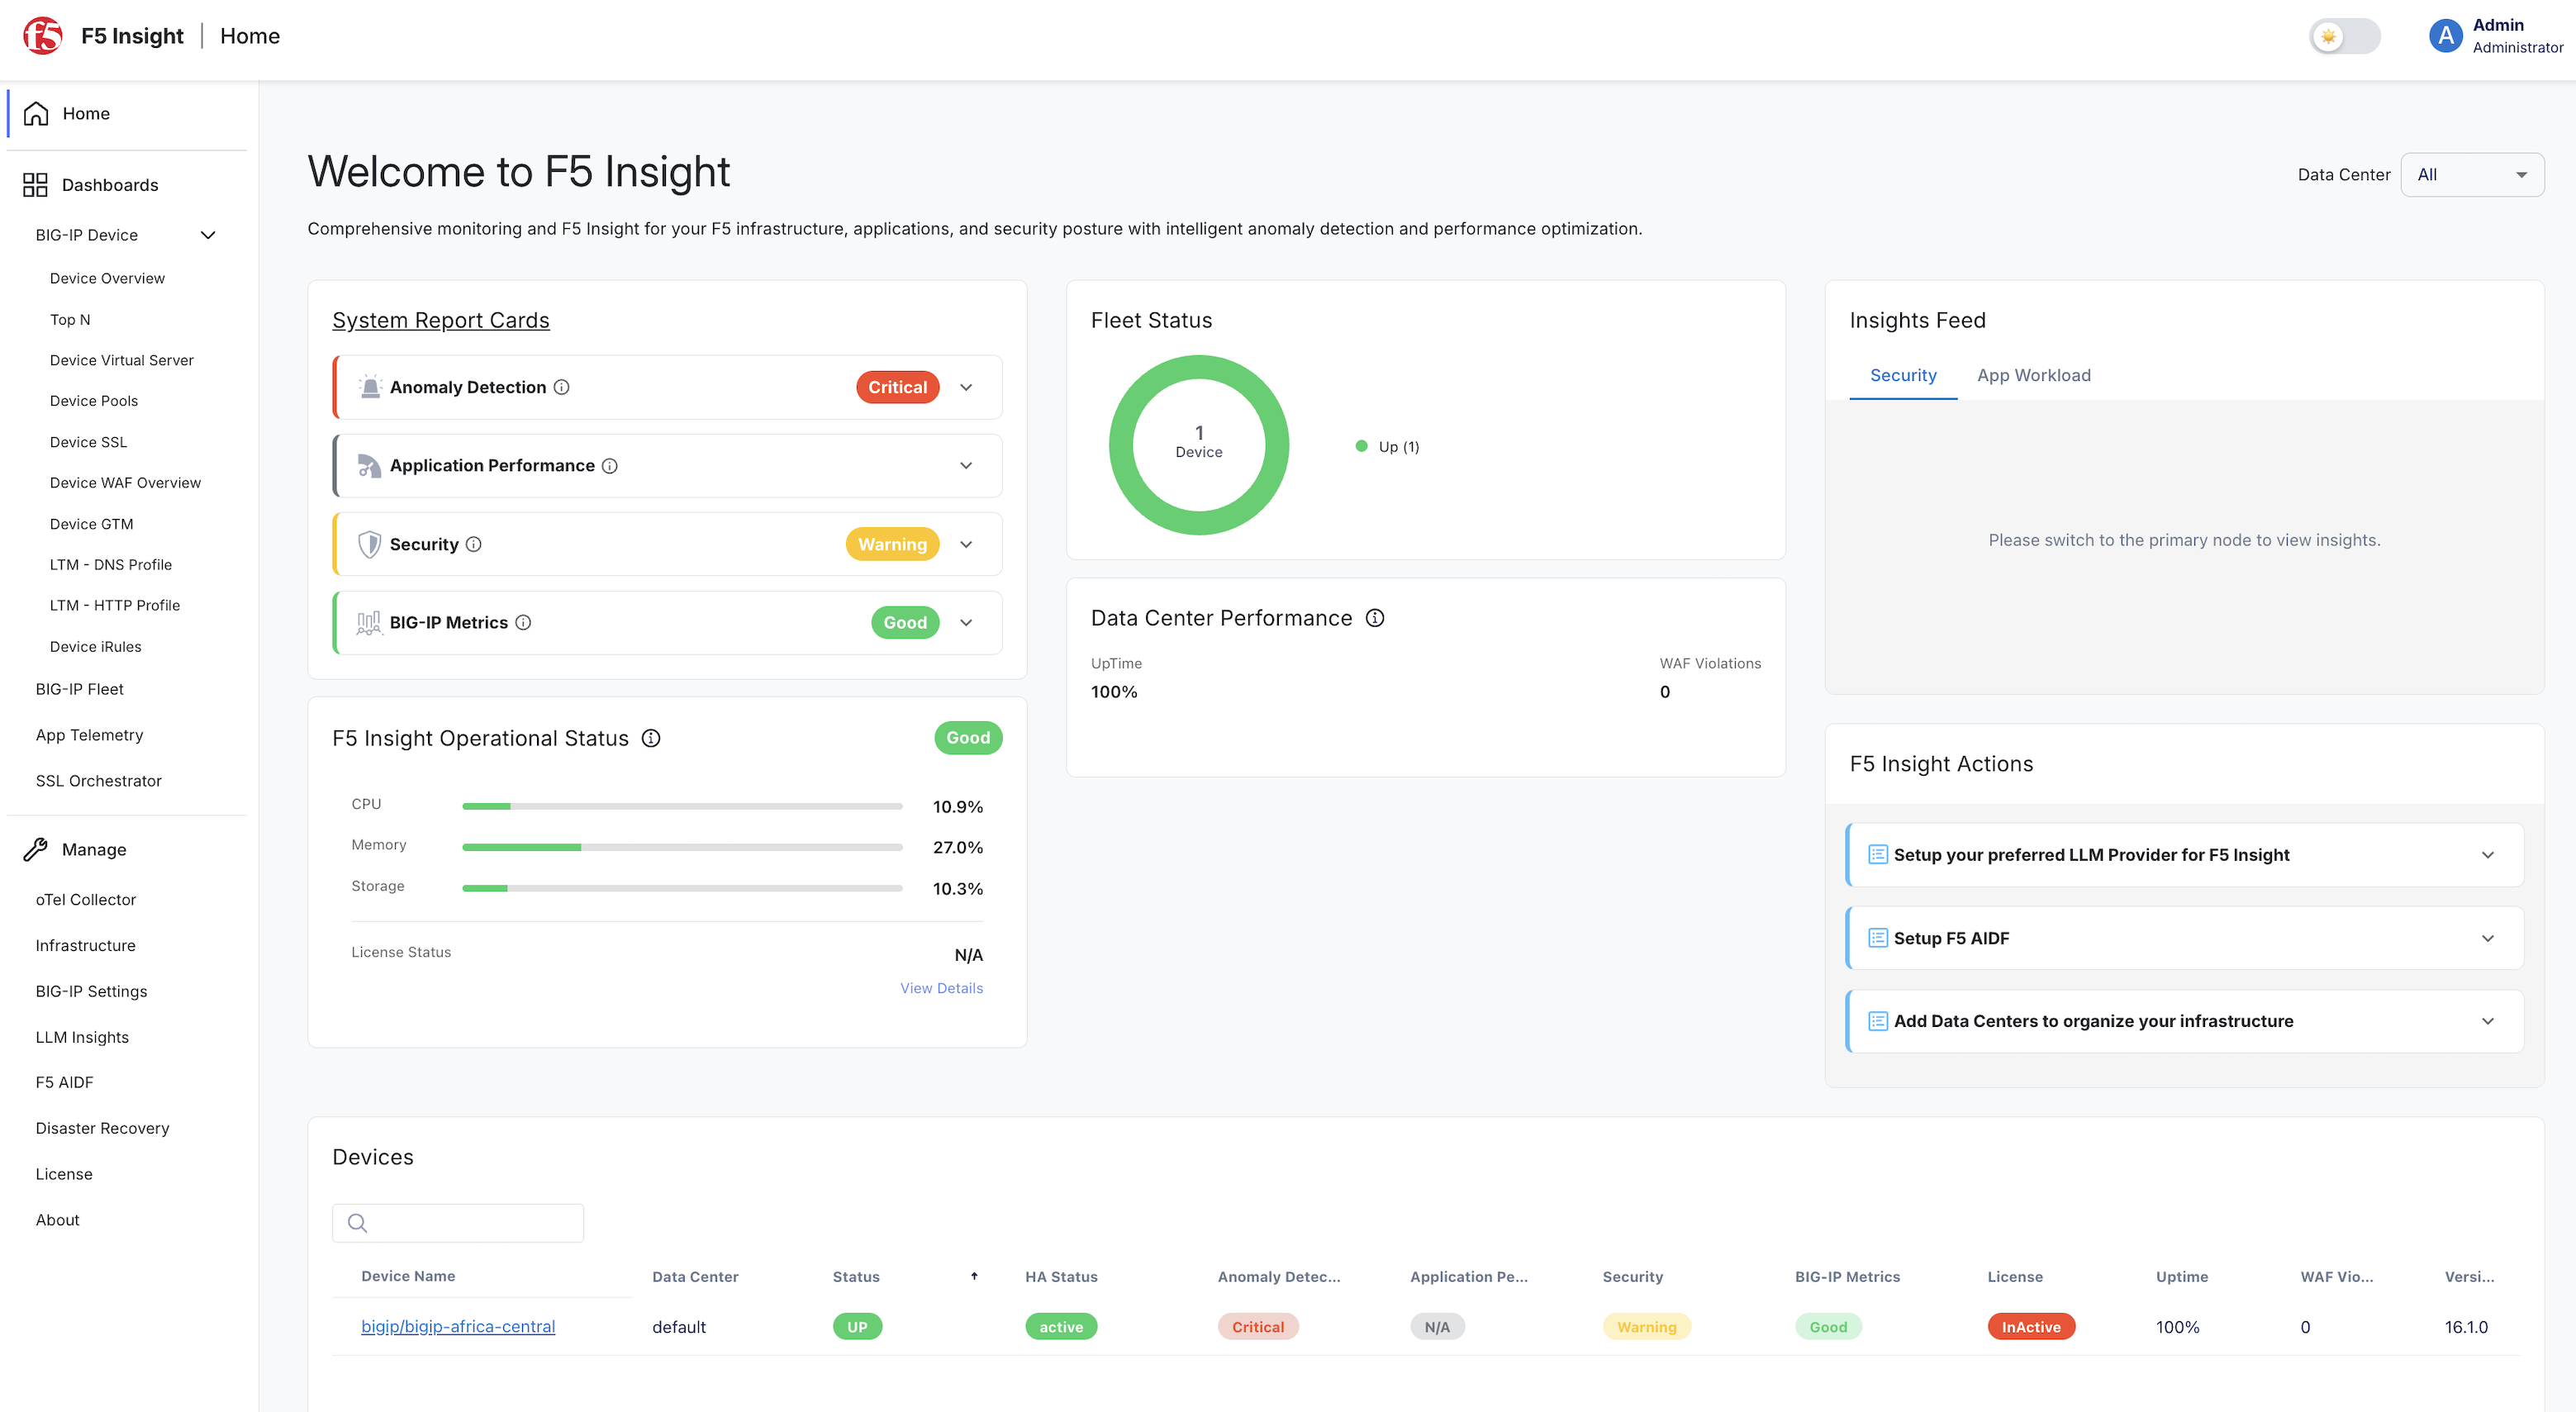Click the Memory usage progress bar
The width and height of the screenshot is (2576, 1412).
click(x=682, y=847)
